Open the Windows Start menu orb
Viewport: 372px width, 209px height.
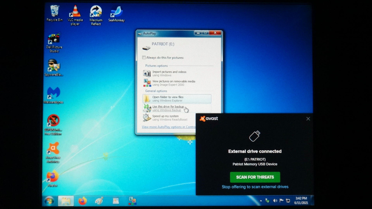[x=49, y=201]
